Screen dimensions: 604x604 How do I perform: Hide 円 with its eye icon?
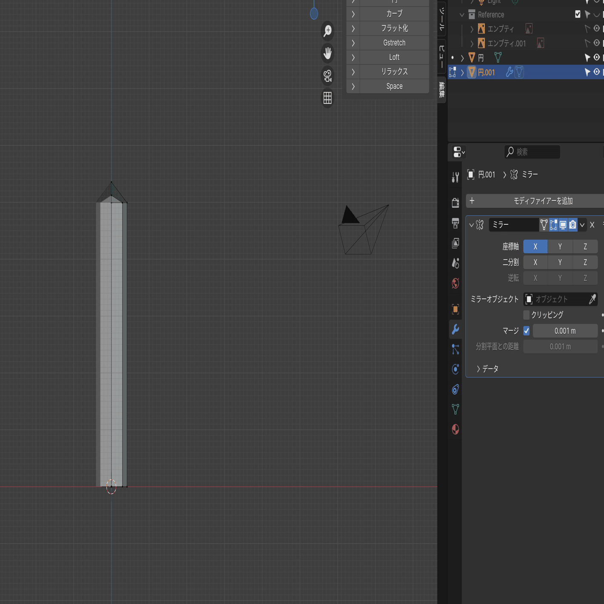click(x=597, y=57)
